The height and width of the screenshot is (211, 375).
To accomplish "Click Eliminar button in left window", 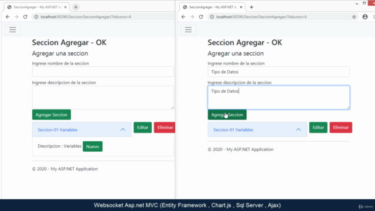I will click(x=165, y=128).
